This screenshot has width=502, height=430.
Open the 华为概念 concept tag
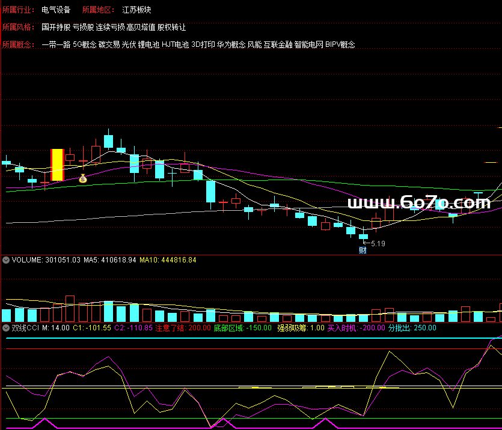[230, 44]
